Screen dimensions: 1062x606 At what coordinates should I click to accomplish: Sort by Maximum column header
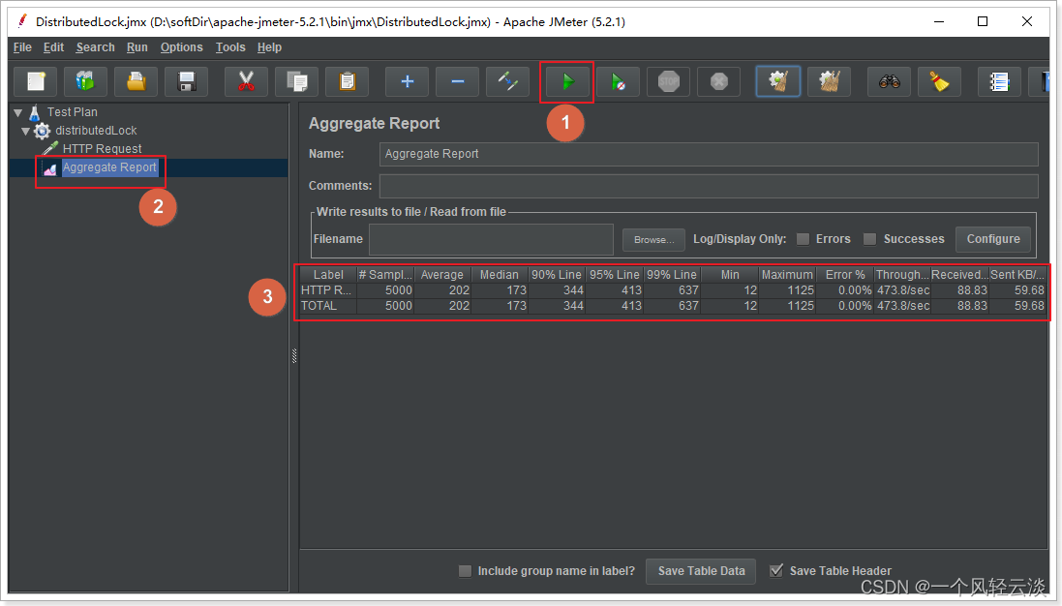[x=787, y=274]
